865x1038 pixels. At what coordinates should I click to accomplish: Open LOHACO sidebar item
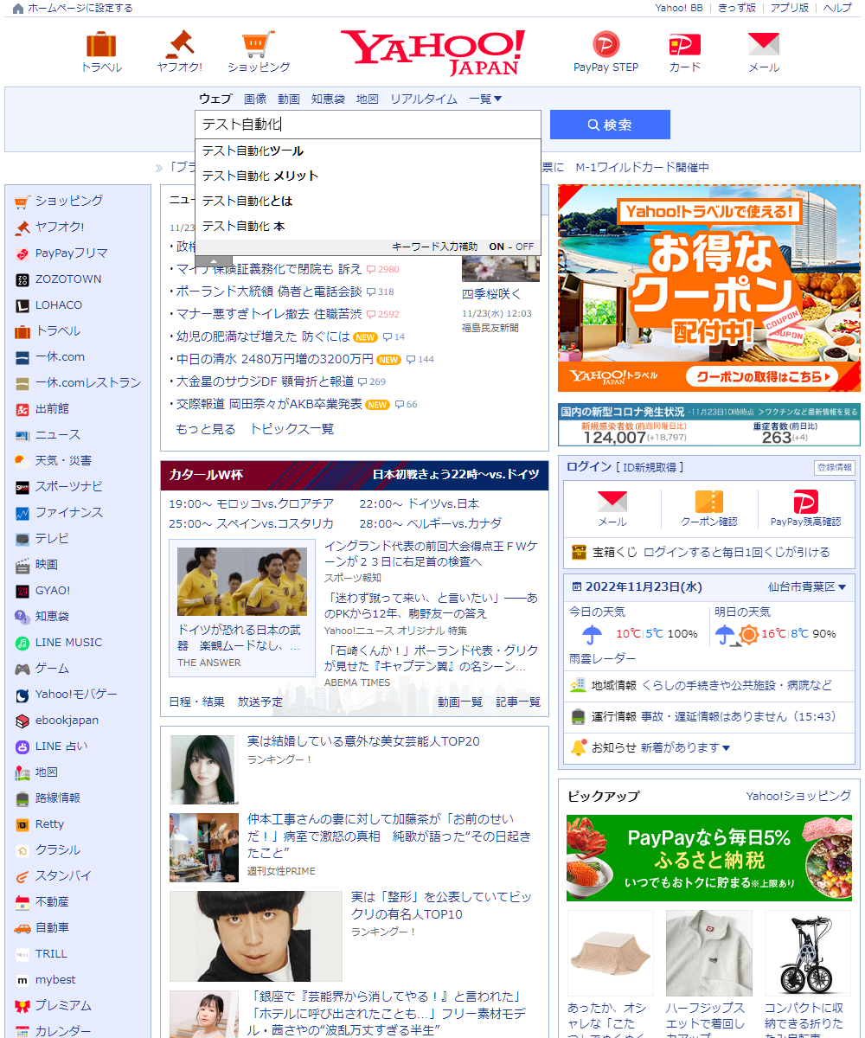59,304
